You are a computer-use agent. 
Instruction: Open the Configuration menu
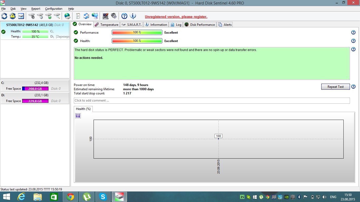point(53,9)
